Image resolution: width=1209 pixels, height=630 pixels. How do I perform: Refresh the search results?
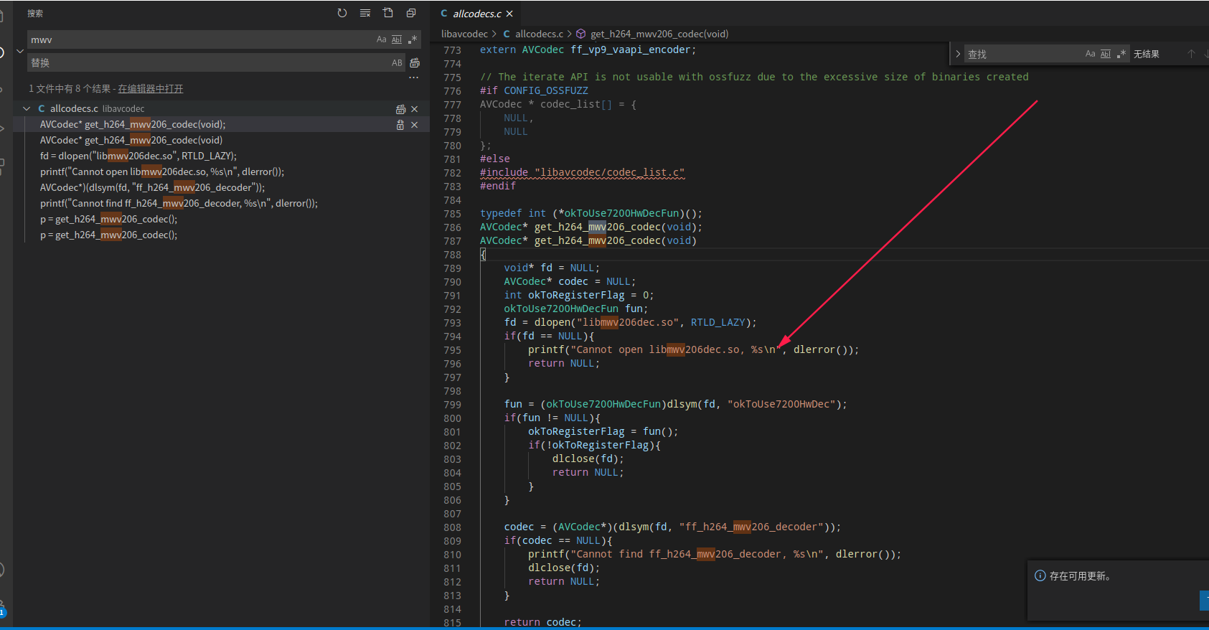tap(342, 13)
